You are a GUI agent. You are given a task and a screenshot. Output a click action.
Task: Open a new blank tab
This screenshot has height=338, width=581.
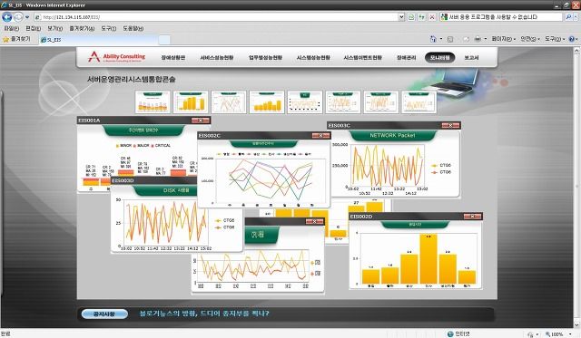[x=164, y=40]
